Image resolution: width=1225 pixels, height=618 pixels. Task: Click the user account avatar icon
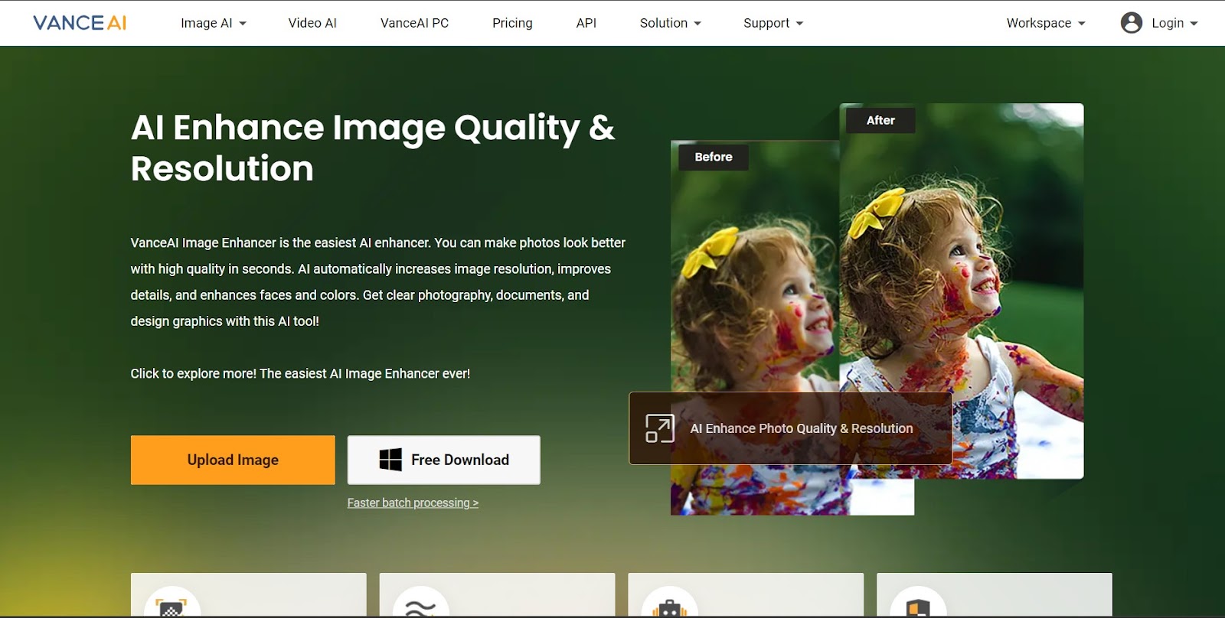pyautogui.click(x=1131, y=23)
